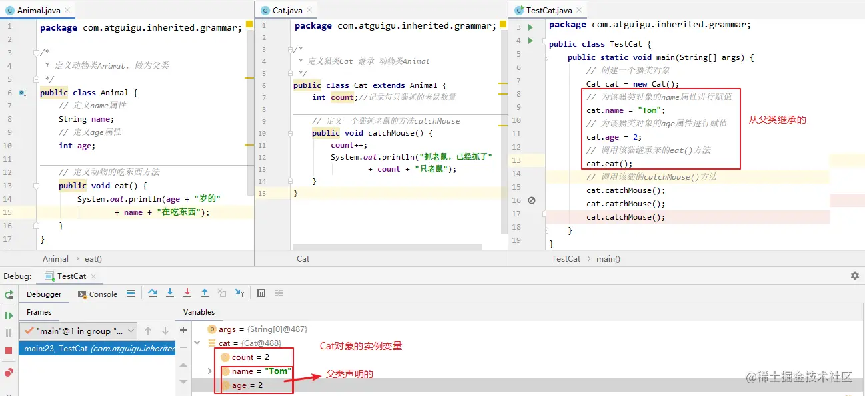Click the Step Out icon
Image resolution: width=865 pixels, height=396 pixels.
point(205,293)
